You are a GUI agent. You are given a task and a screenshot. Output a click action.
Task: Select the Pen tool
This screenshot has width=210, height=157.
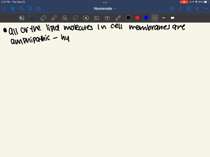point(32,18)
